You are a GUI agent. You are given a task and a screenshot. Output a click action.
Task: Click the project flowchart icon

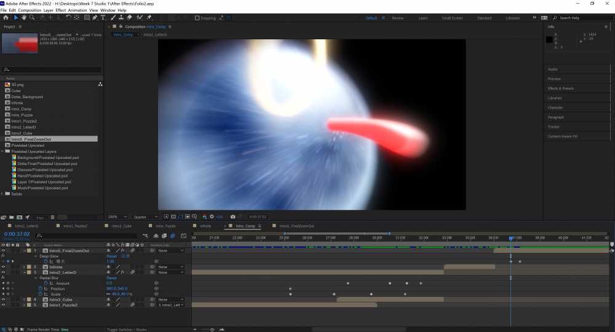tap(100, 84)
